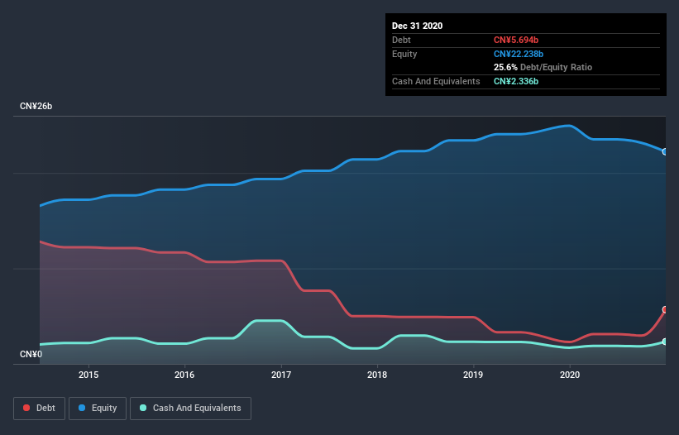This screenshot has width=679, height=435.
Task: Toggle the Equity legend button
Action: (98, 409)
